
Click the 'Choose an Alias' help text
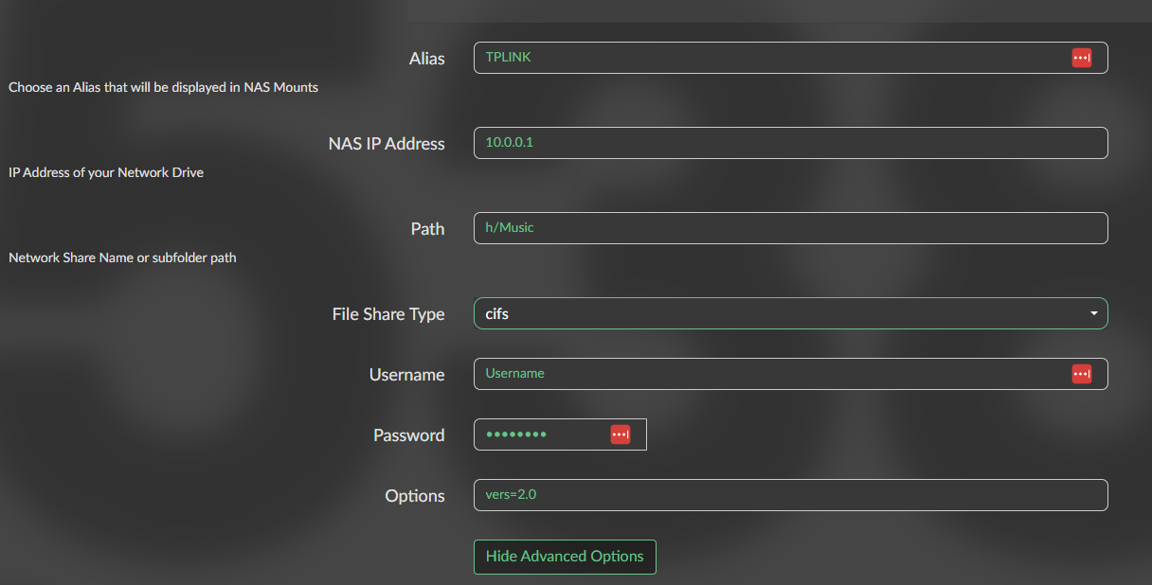tap(163, 87)
